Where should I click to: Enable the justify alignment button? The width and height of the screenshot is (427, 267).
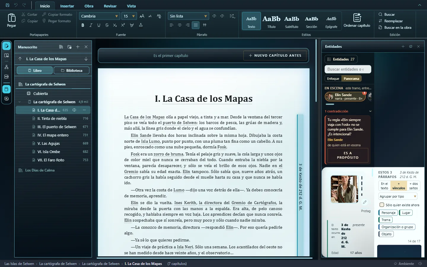coord(196,25)
